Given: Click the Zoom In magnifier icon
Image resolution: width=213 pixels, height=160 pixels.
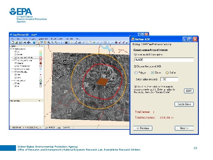Looking at the screenshot, I should (49, 43).
